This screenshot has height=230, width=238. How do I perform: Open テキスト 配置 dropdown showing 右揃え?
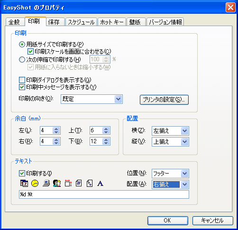click(170, 184)
